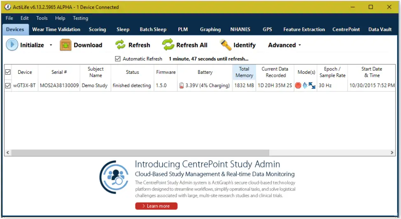Toggle the Automatic Refresh checkbox

pyautogui.click(x=118, y=59)
